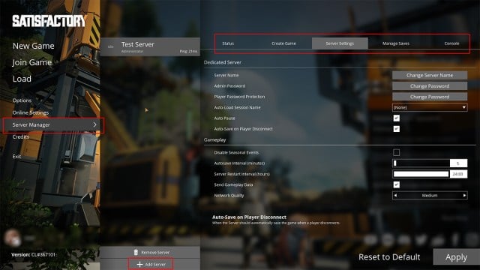Click Change Password for Player Password Protection
480x270 pixels.
[x=430, y=97]
